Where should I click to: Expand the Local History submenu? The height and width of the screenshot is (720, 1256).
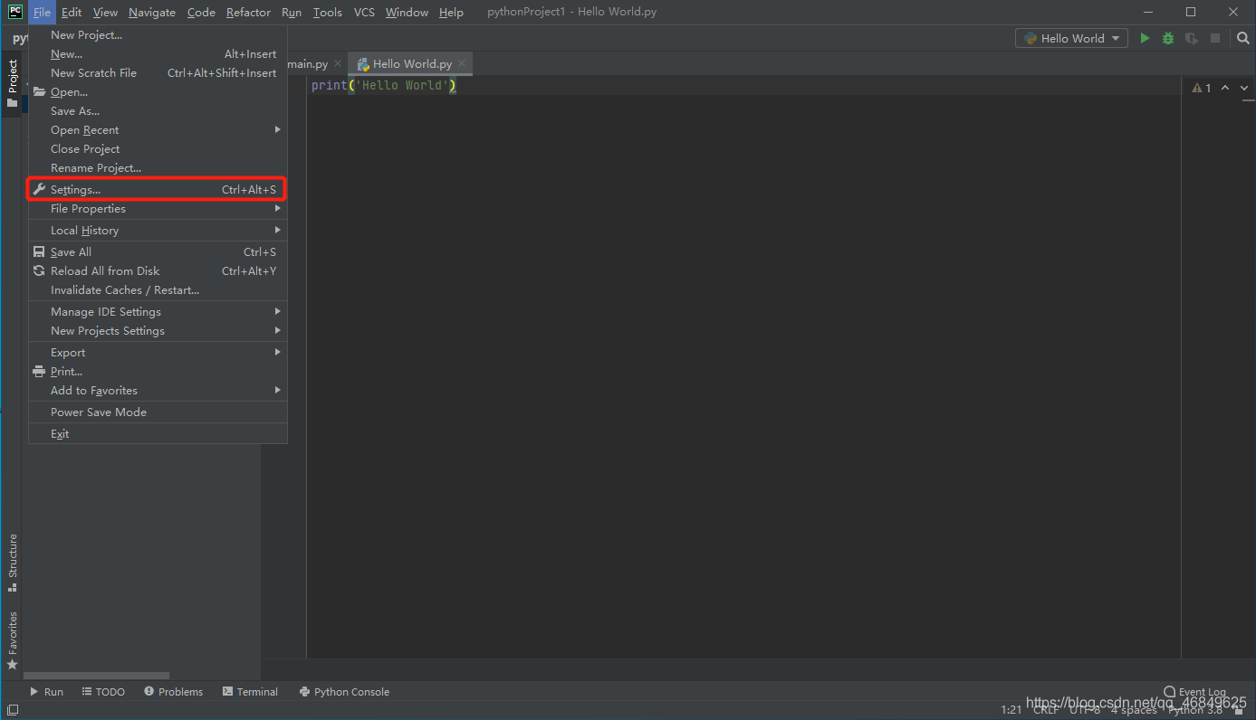click(x=158, y=231)
